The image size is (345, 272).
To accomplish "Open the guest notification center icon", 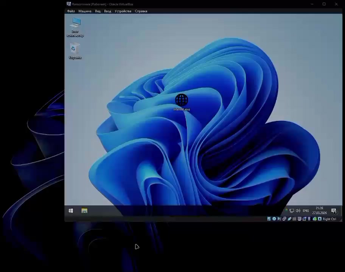I will (x=334, y=211).
